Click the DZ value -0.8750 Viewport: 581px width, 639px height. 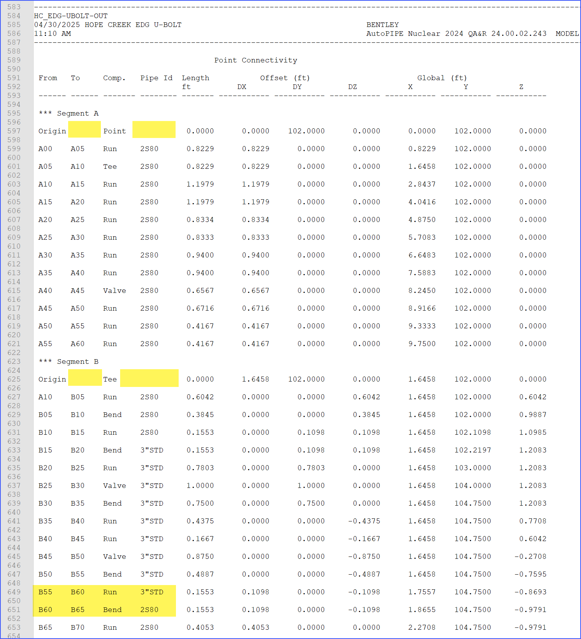pyautogui.click(x=364, y=557)
